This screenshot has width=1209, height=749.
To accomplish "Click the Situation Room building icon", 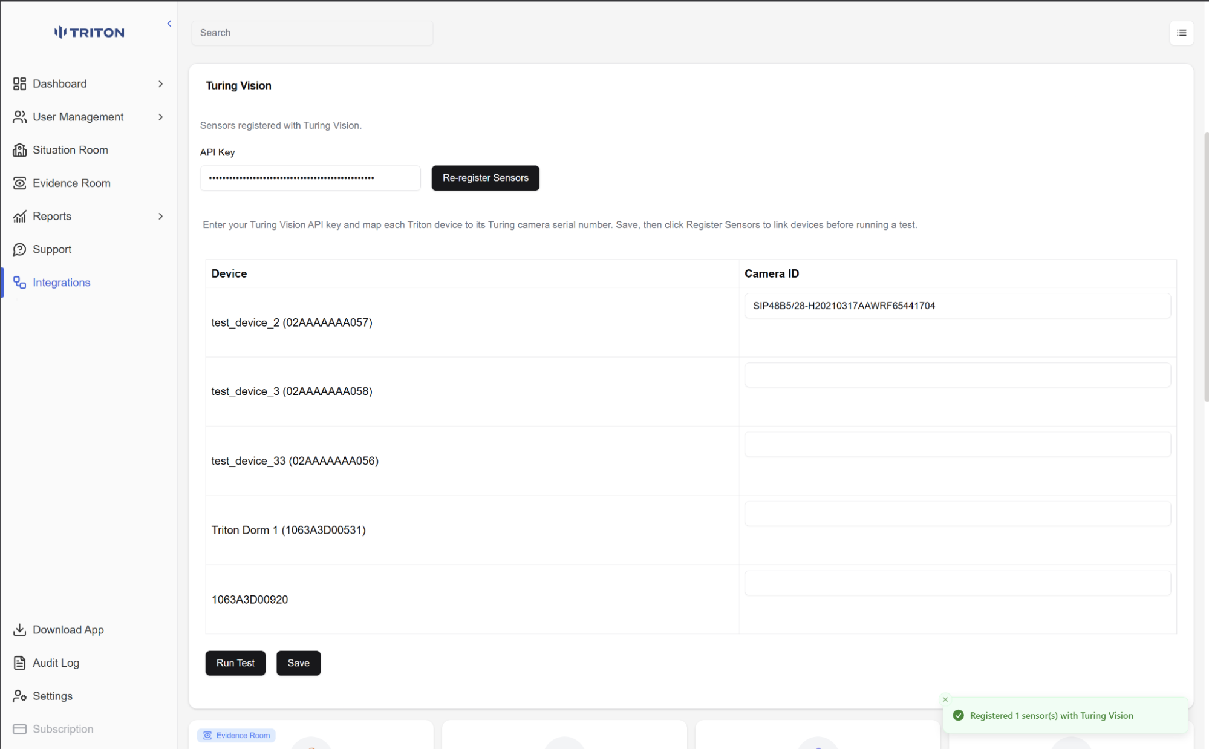I will (x=19, y=150).
